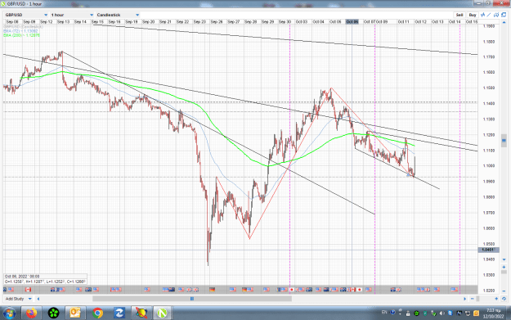Click the price axis down arrow
Screen dimensions: 511x320
(x=504, y=259)
